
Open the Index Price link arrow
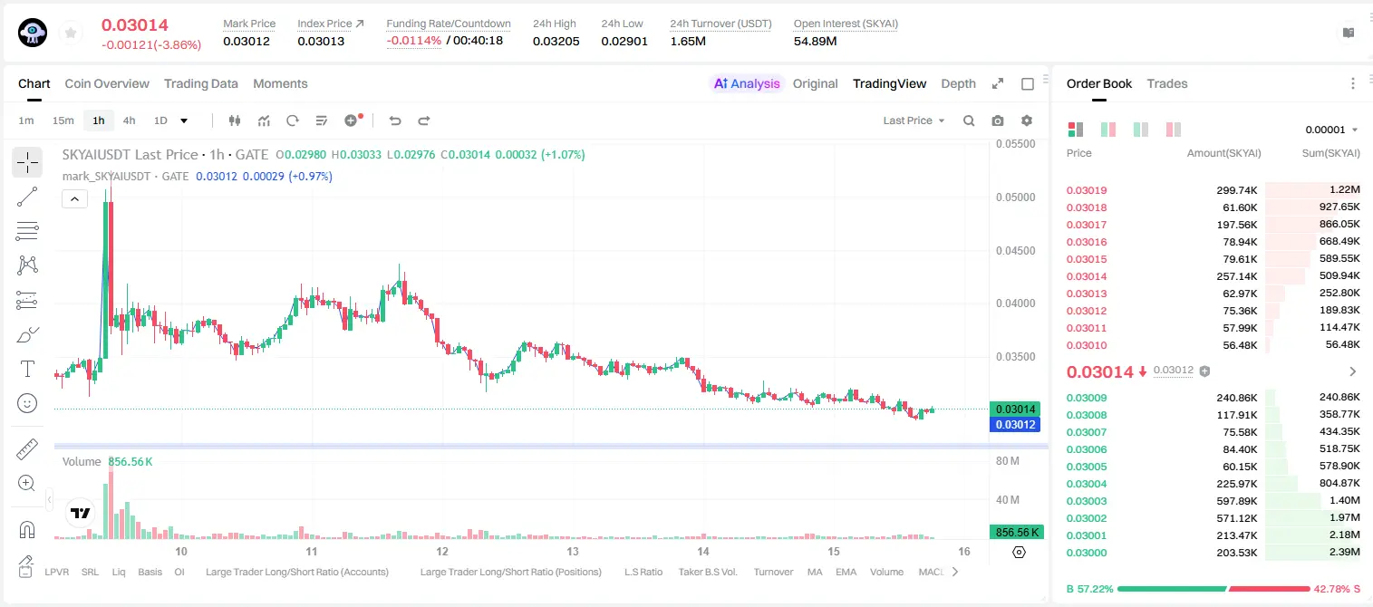tap(360, 24)
